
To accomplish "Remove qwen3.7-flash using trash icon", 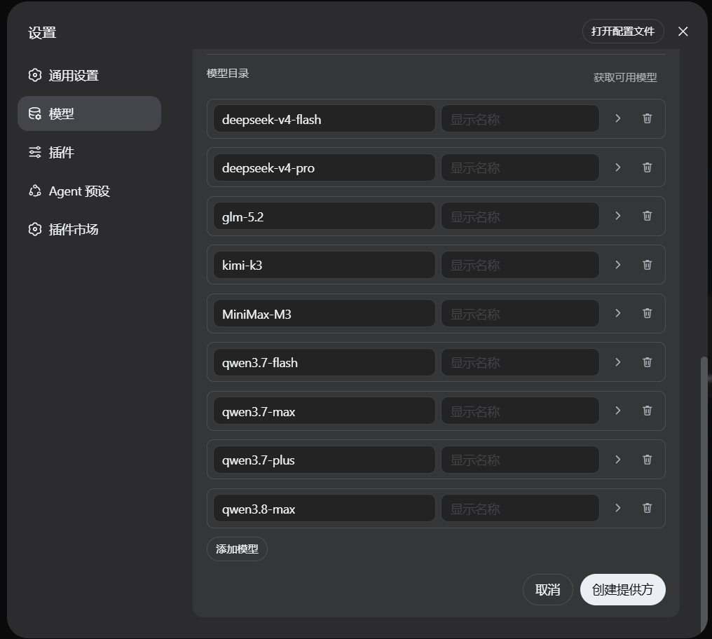I will [x=647, y=362].
